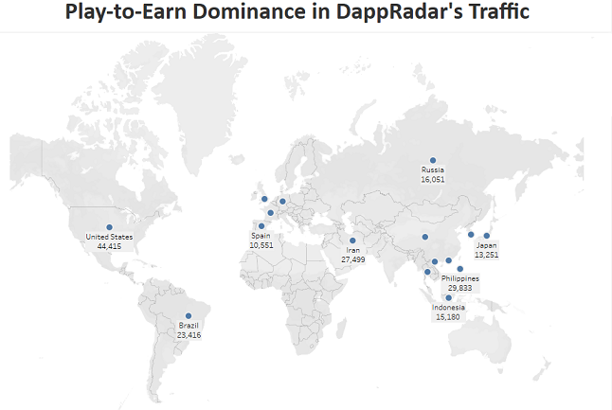Select the value '27,499'
Image resolution: width=612 pixels, height=410 pixels.
point(353,259)
